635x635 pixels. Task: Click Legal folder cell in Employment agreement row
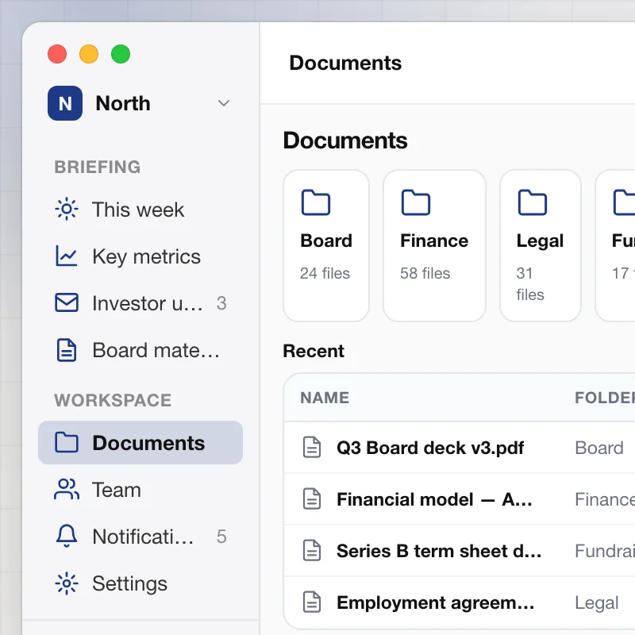click(597, 603)
